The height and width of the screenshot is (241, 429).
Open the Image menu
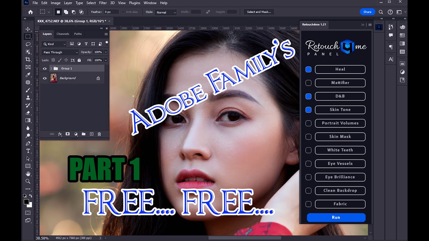(x=56, y=3)
